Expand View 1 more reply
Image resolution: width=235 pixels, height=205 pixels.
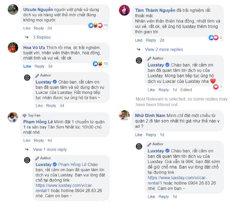(x=50, y=149)
